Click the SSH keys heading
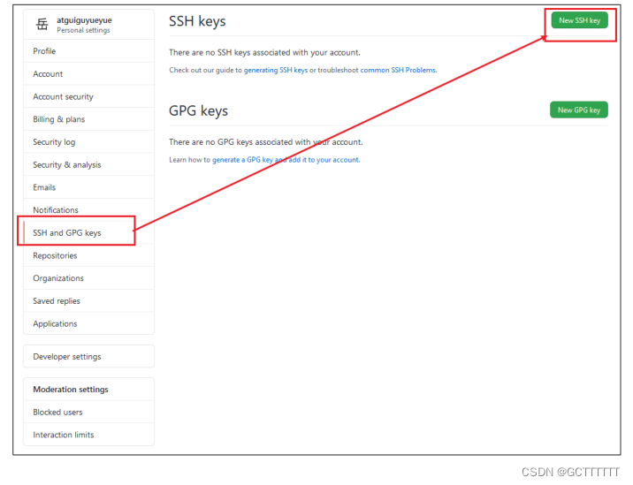Image resolution: width=633 pixels, height=485 pixels. tap(197, 21)
